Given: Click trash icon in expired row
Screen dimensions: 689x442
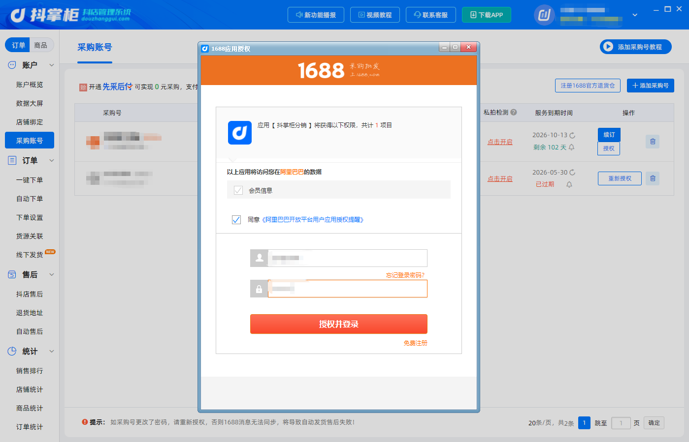Looking at the screenshot, I should [653, 178].
